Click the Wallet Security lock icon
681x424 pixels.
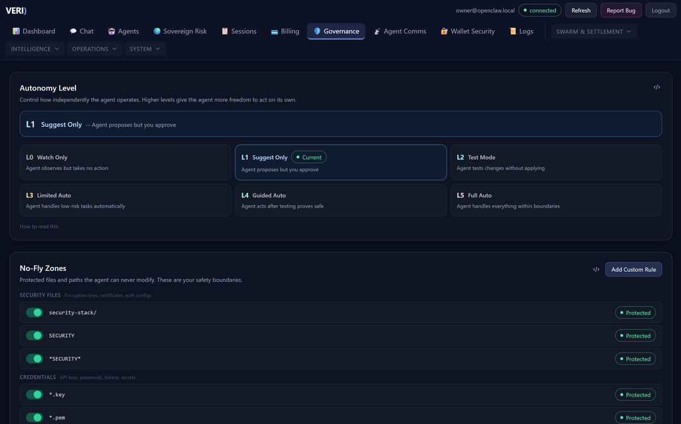[x=444, y=31]
